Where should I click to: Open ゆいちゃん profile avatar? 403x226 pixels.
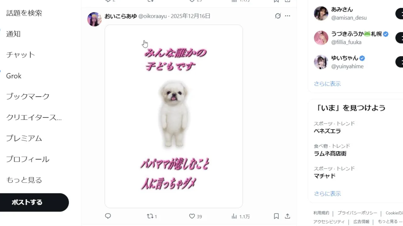[x=321, y=62]
